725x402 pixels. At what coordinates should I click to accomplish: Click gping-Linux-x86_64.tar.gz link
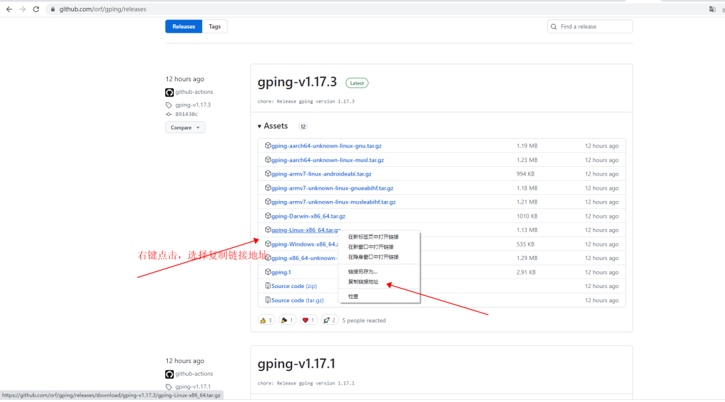click(305, 230)
